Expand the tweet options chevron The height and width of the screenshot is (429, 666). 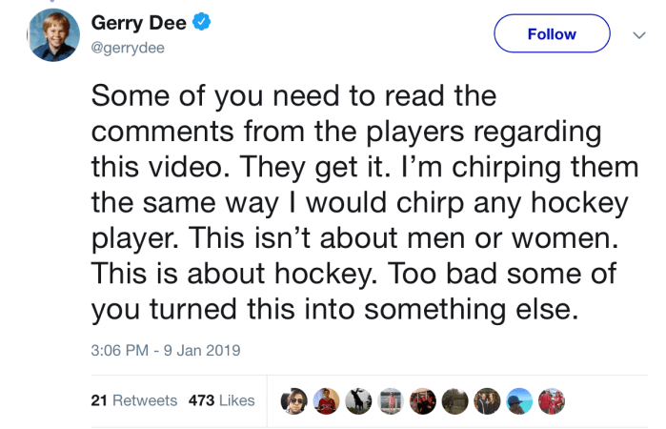[x=638, y=34]
